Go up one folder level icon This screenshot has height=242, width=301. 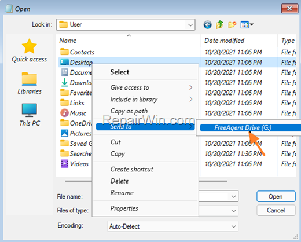pos(219,25)
